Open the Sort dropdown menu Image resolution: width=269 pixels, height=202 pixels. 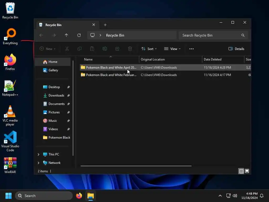(x=149, y=49)
